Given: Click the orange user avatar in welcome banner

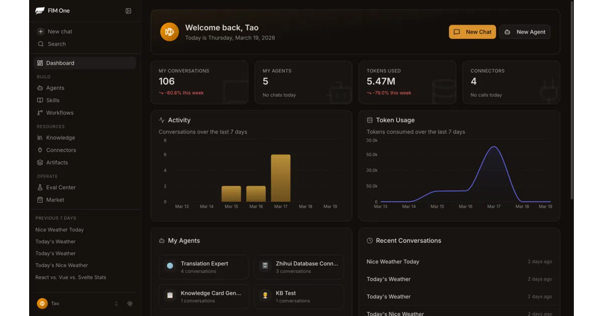Looking at the screenshot, I should 169,32.
